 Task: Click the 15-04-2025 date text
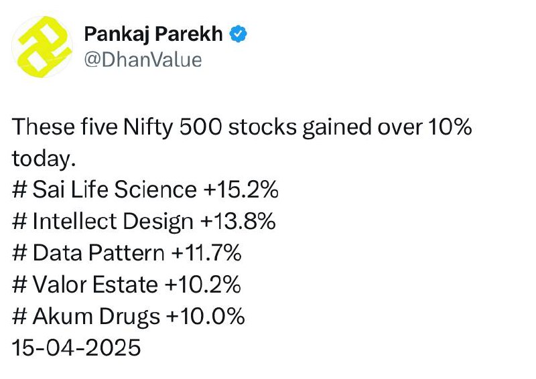coord(76,348)
